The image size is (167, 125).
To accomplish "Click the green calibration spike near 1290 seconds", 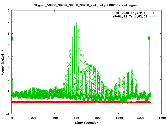I will tap(149, 38).
